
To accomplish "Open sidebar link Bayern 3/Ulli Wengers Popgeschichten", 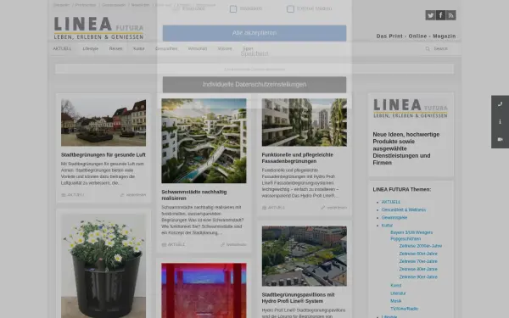I will click(411, 236).
